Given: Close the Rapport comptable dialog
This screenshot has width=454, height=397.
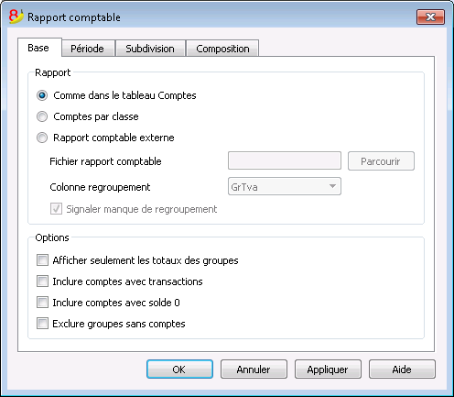Looking at the screenshot, I should click(x=430, y=17).
